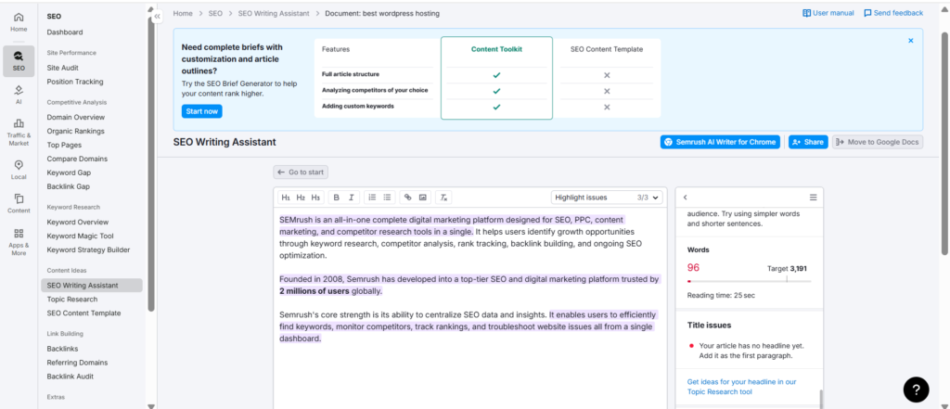
Task: Share the document
Action: click(808, 142)
